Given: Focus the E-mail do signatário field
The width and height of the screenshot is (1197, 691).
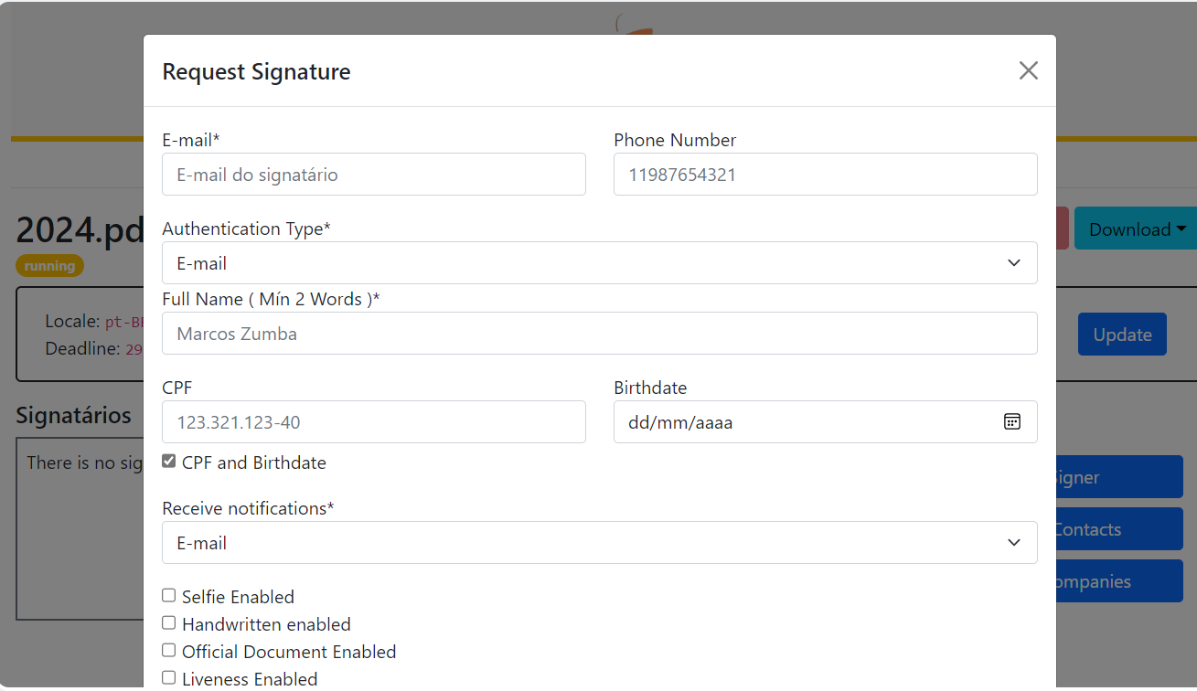Looking at the screenshot, I should [x=373, y=175].
